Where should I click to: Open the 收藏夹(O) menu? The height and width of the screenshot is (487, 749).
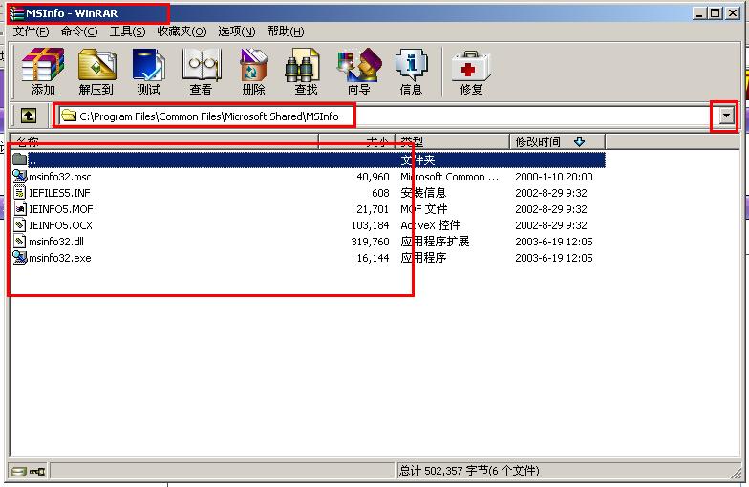pos(182,32)
